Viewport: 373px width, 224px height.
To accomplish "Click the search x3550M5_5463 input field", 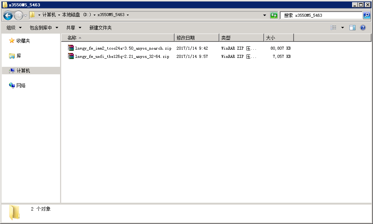I will click(x=321, y=15).
